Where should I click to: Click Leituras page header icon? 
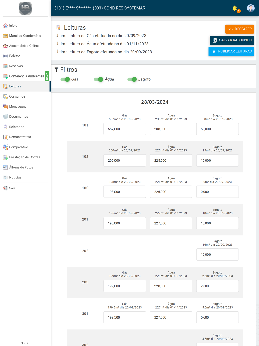[x=58, y=27]
